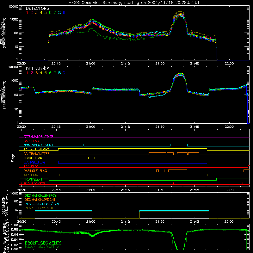Image resolution: width=253 pixels, height=253 pixels.
Task: Click 21:15 tick under rear segments plot
Action: pos(125,127)
